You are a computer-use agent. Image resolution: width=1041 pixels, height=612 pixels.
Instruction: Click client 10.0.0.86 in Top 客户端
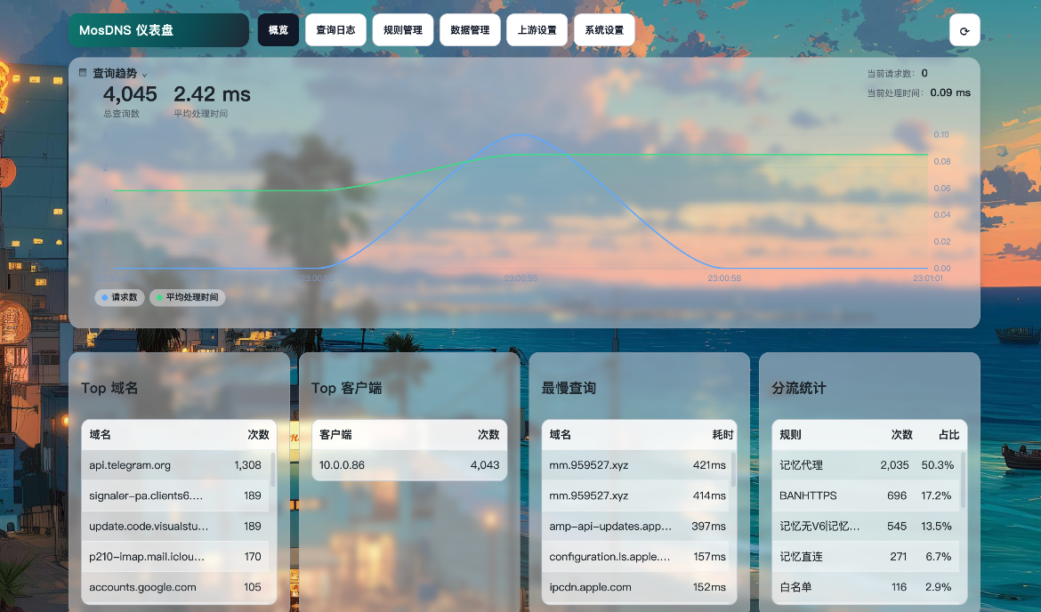(409, 465)
